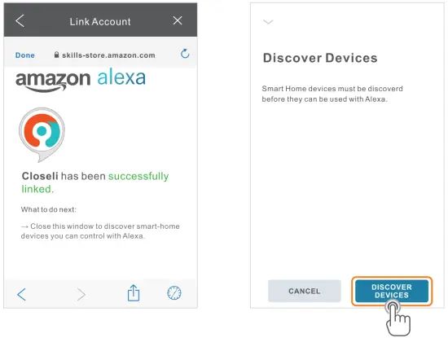Click the amazon alexa logo
Image resolution: width=448 pixels, height=338 pixels.
point(81,80)
